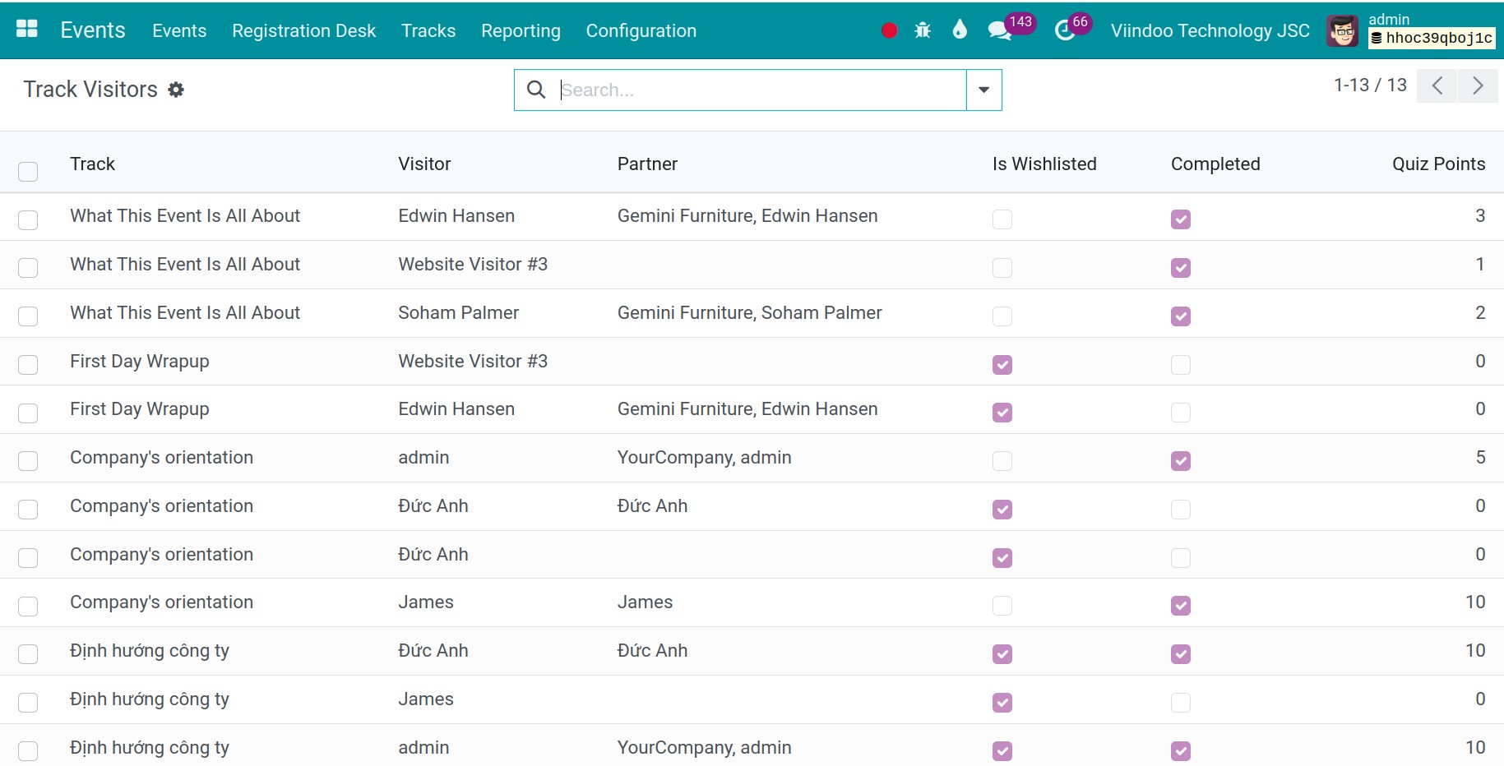Open the debug bug icon menu
The height and width of the screenshot is (766, 1504).
coord(923,30)
